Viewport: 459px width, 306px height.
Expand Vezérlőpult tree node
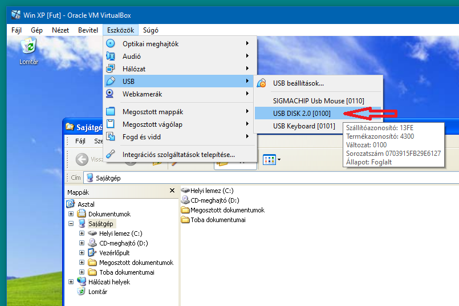coord(82,252)
